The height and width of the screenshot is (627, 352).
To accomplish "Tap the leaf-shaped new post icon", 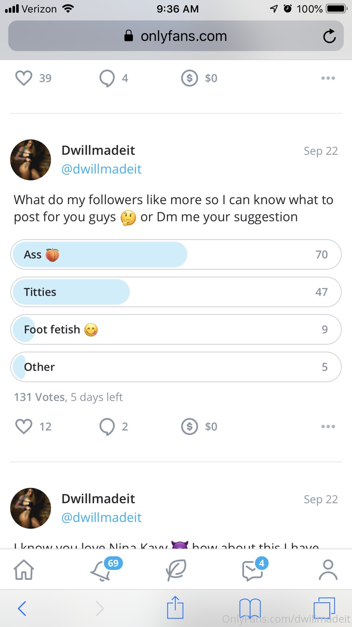I will click(x=176, y=570).
